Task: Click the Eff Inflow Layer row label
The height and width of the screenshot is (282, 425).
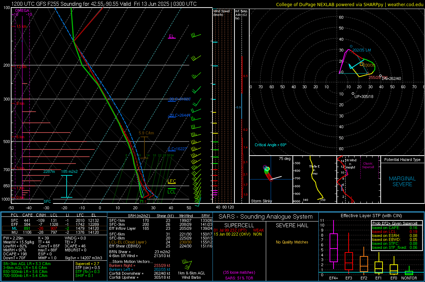Action: tap(122, 228)
